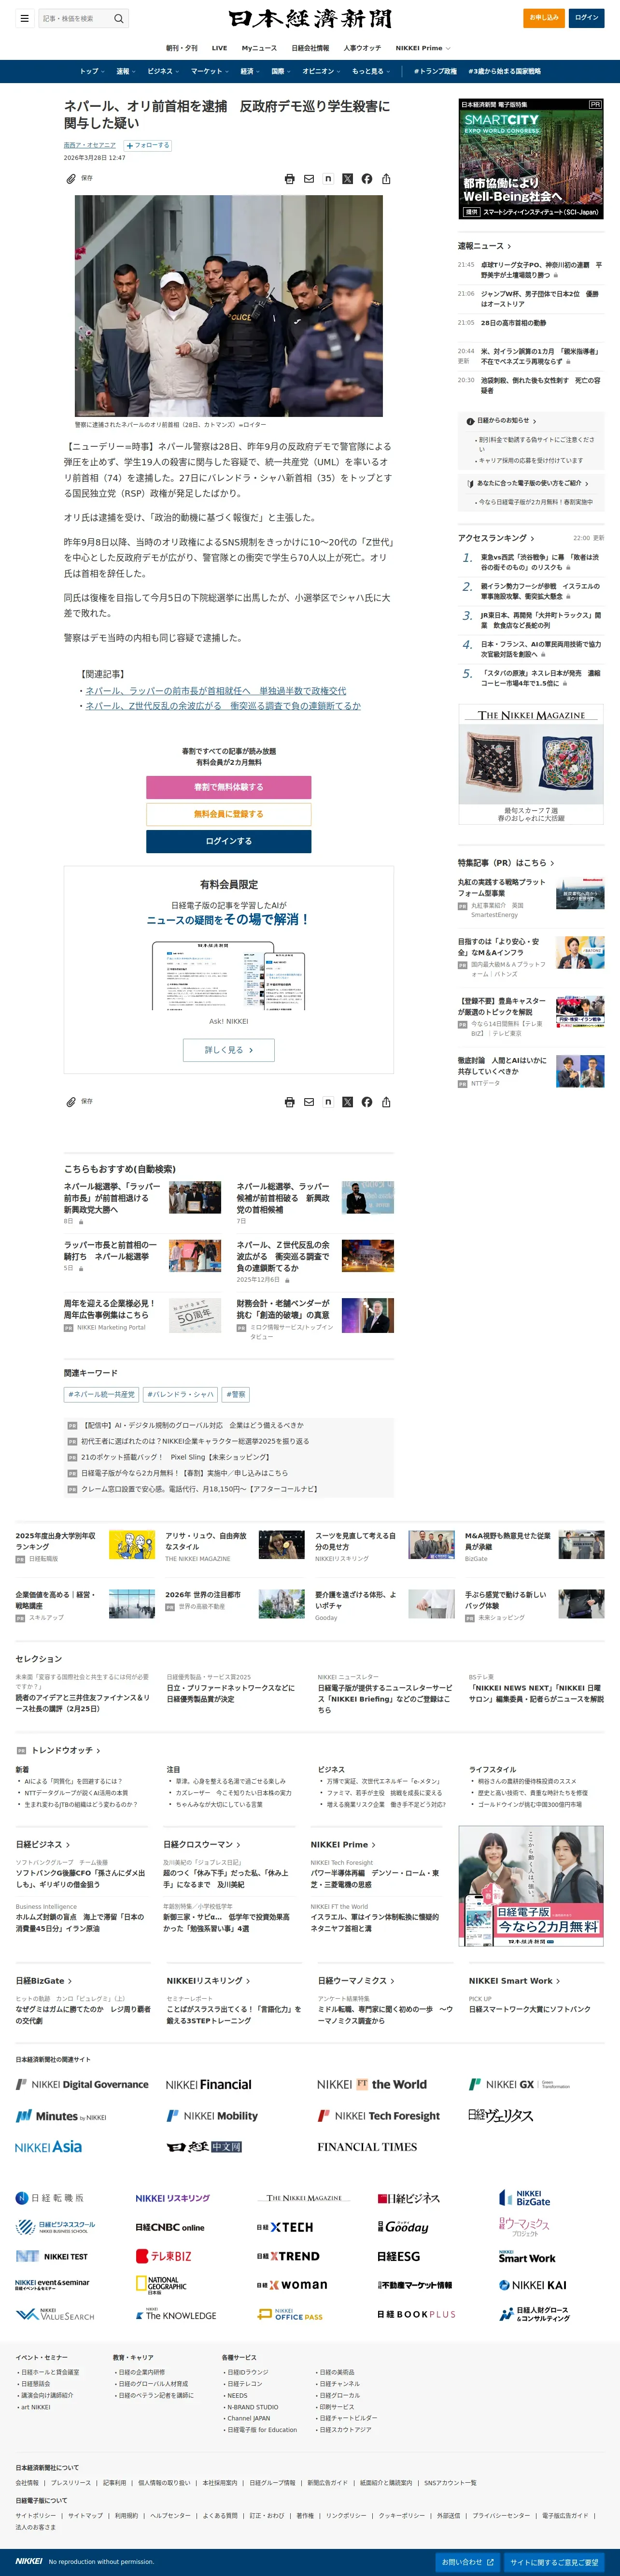Open the NIKKEI Prime dropdown in the header
620x2576 pixels.
click(422, 48)
